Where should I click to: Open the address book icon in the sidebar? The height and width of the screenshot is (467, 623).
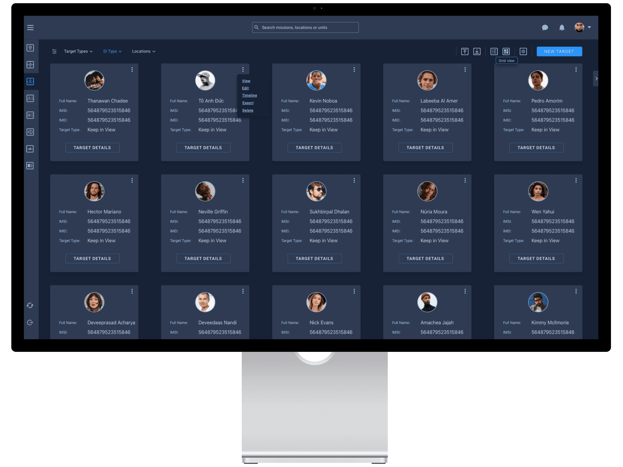coord(30,166)
